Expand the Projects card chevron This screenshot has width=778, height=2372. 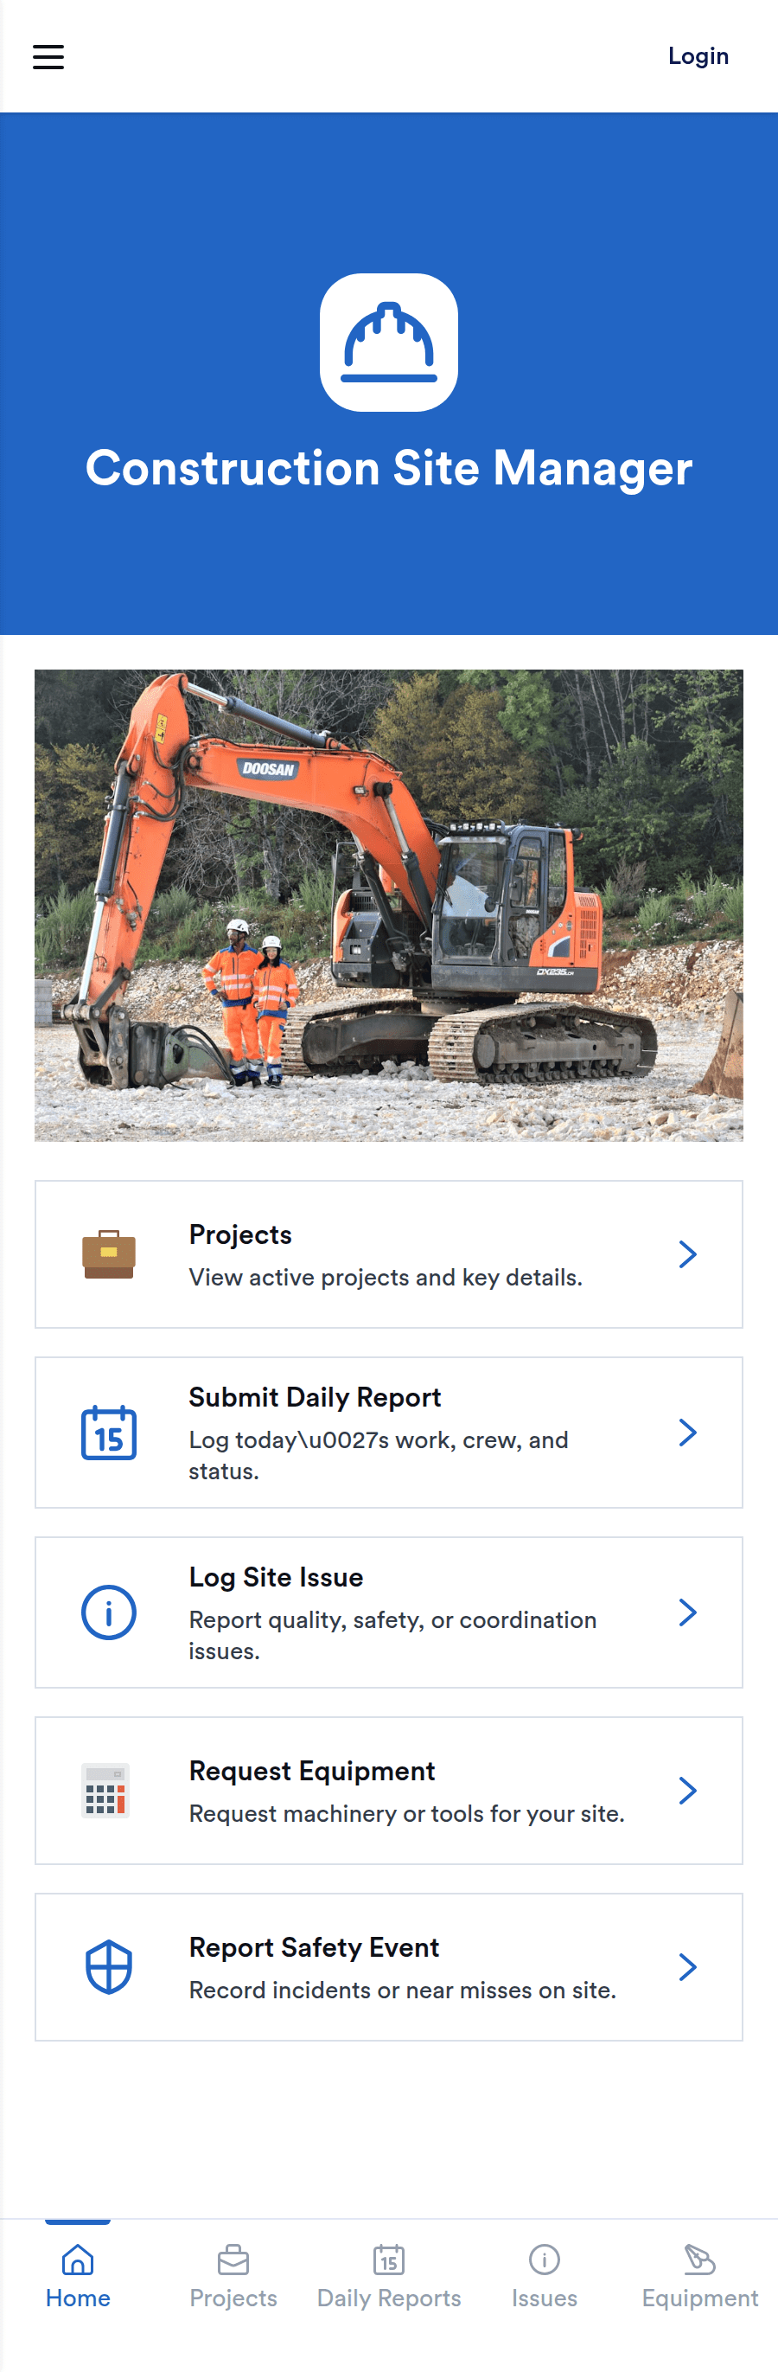[x=687, y=1254]
